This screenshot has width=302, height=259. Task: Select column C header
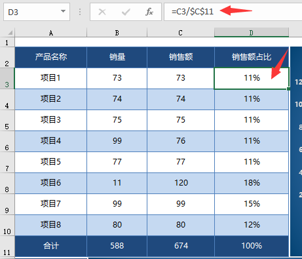pos(181,33)
